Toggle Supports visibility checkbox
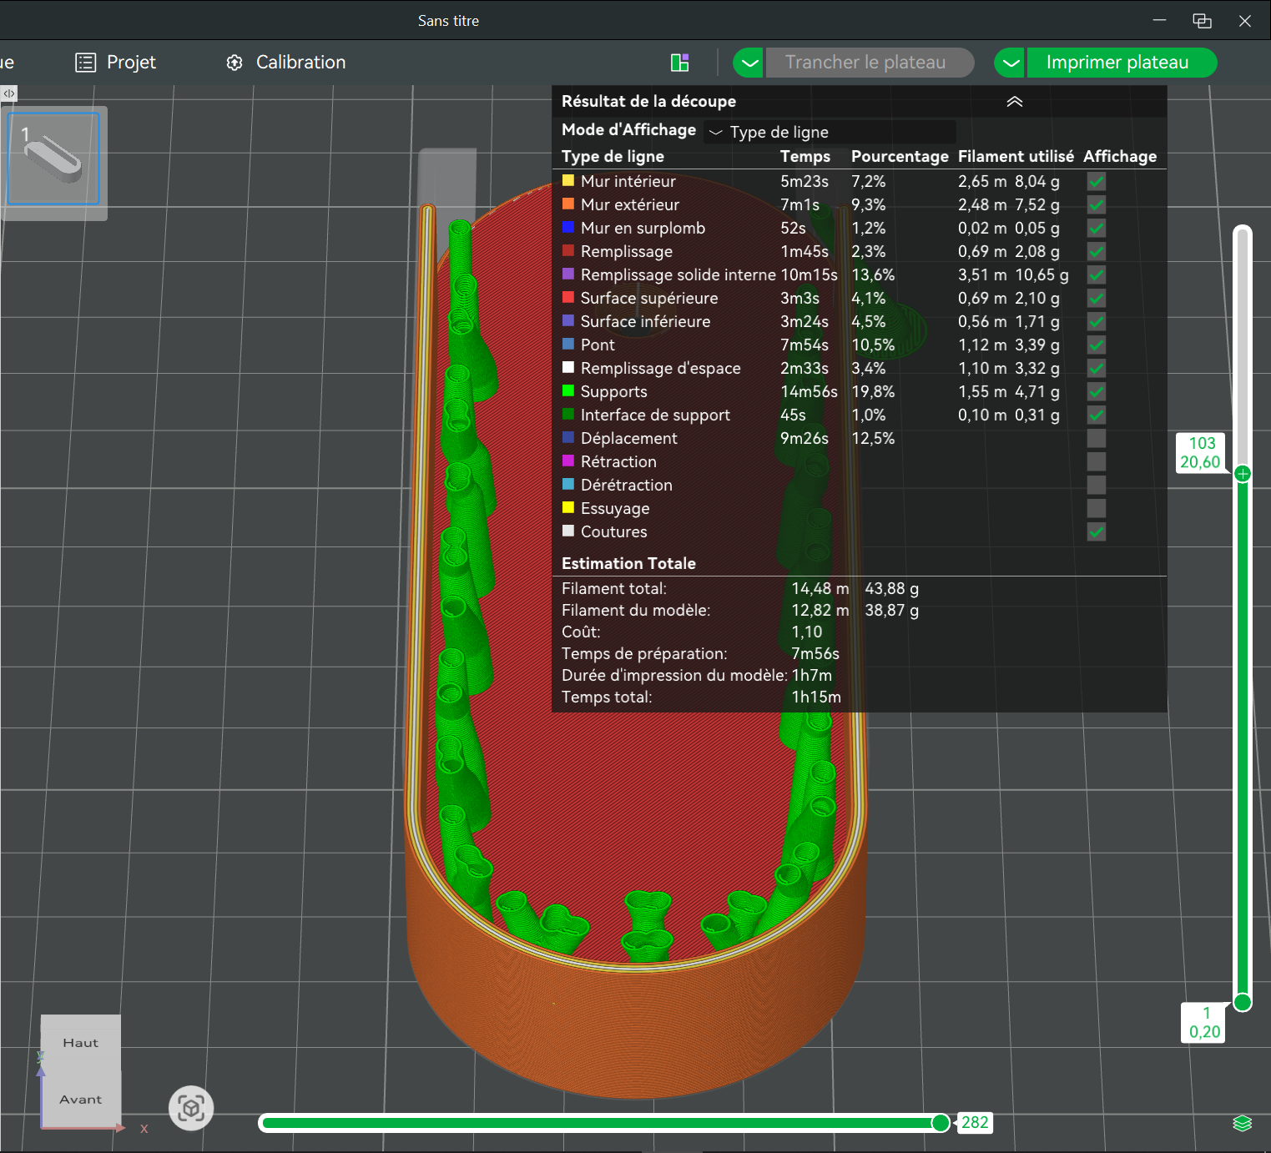1271x1153 pixels. pos(1096,391)
